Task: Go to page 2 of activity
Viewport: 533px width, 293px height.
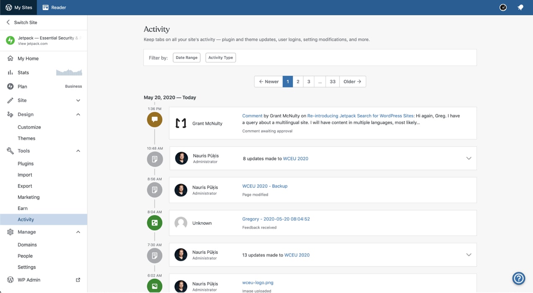Action: (x=298, y=82)
